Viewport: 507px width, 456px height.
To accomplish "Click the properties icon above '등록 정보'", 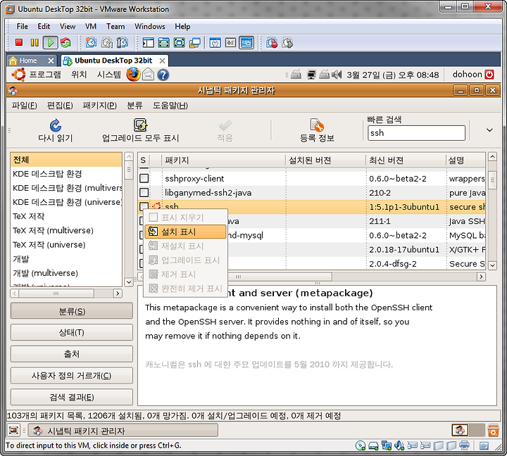I will click(317, 125).
